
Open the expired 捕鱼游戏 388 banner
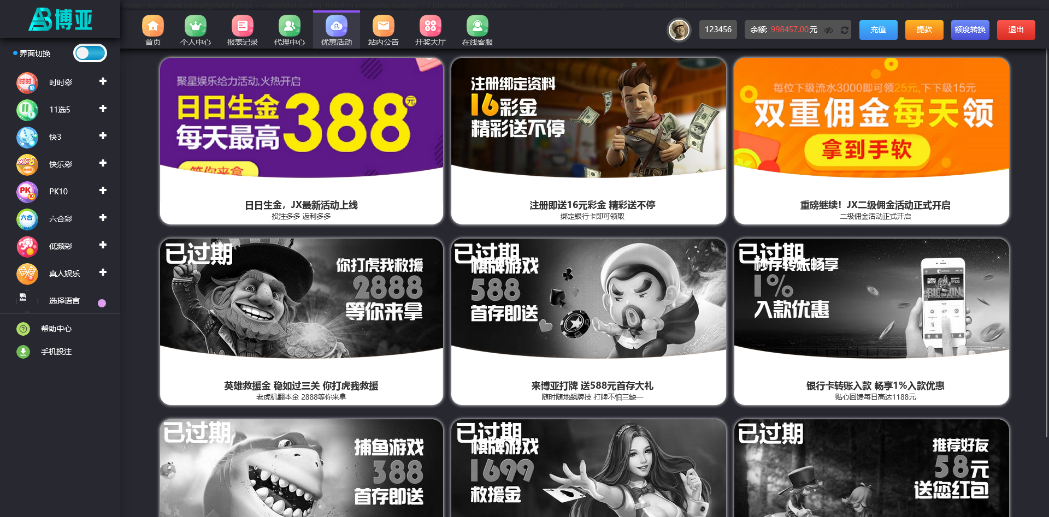click(x=302, y=468)
